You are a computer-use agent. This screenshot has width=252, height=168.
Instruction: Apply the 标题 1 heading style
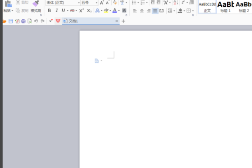click(x=225, y=7)
